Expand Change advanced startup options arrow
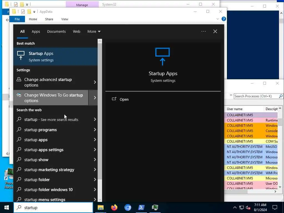The image size is (284, 213). pyautogui.click(x=95, y=82)
